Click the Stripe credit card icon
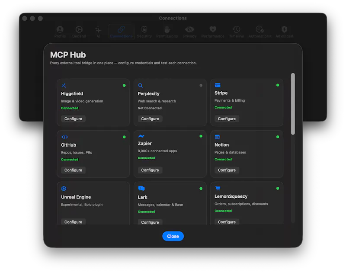 pos(218,85)
